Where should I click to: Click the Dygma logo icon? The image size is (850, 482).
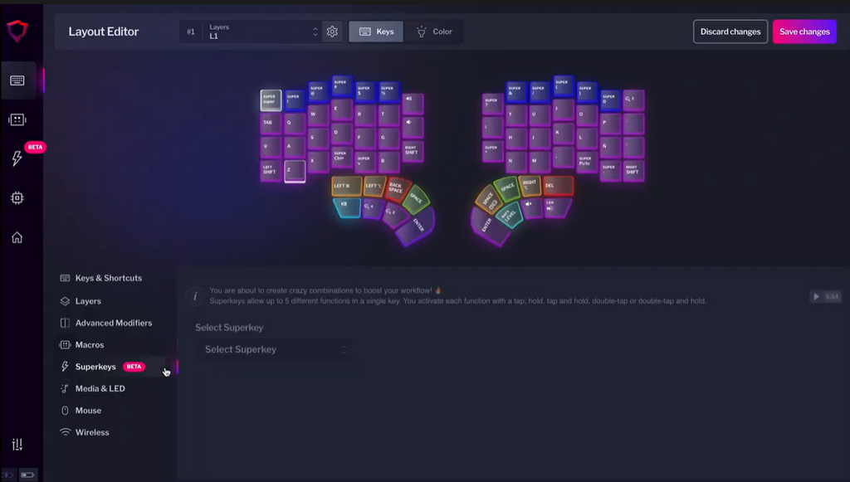(x=17, y=31)
